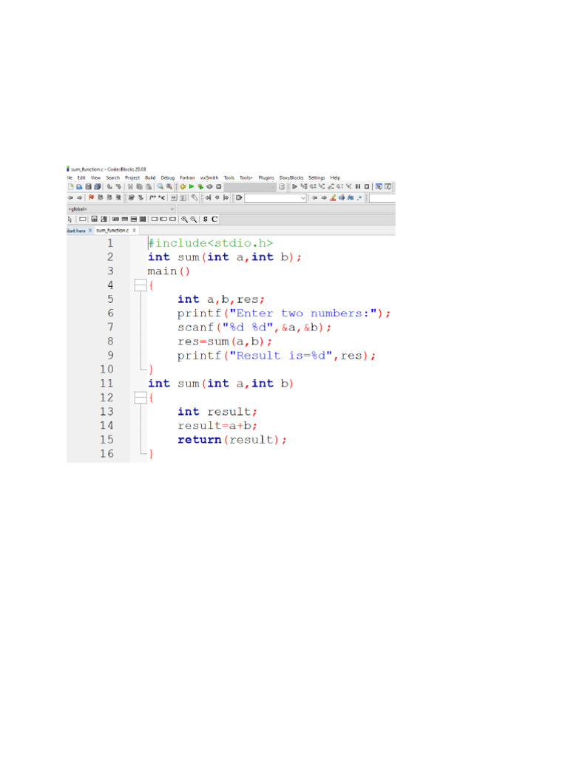Open the Build menu

(150, 177)
